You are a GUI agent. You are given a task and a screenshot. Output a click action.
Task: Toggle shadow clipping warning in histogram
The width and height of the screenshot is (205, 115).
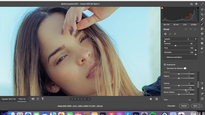point(162,8)
